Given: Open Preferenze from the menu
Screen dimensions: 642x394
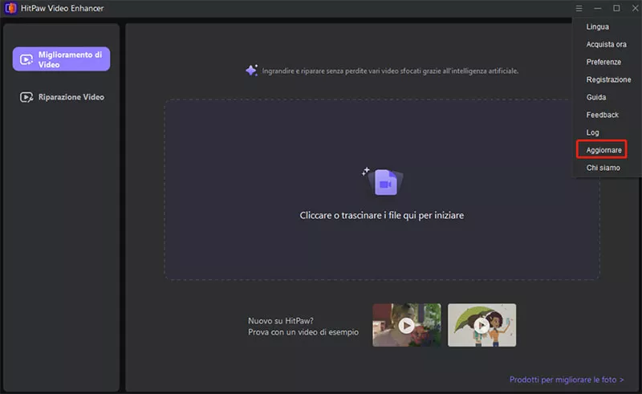Looking at the screenshot, I should [x=603, y=62].
